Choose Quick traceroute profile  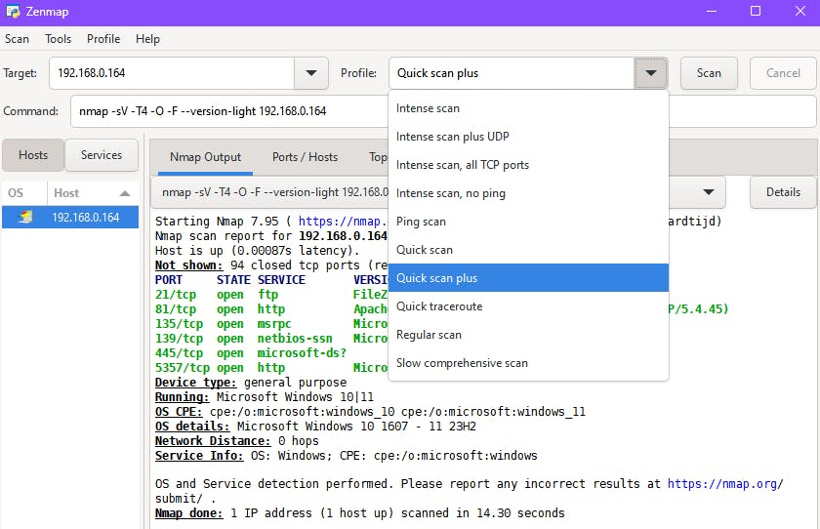point(529,306)
